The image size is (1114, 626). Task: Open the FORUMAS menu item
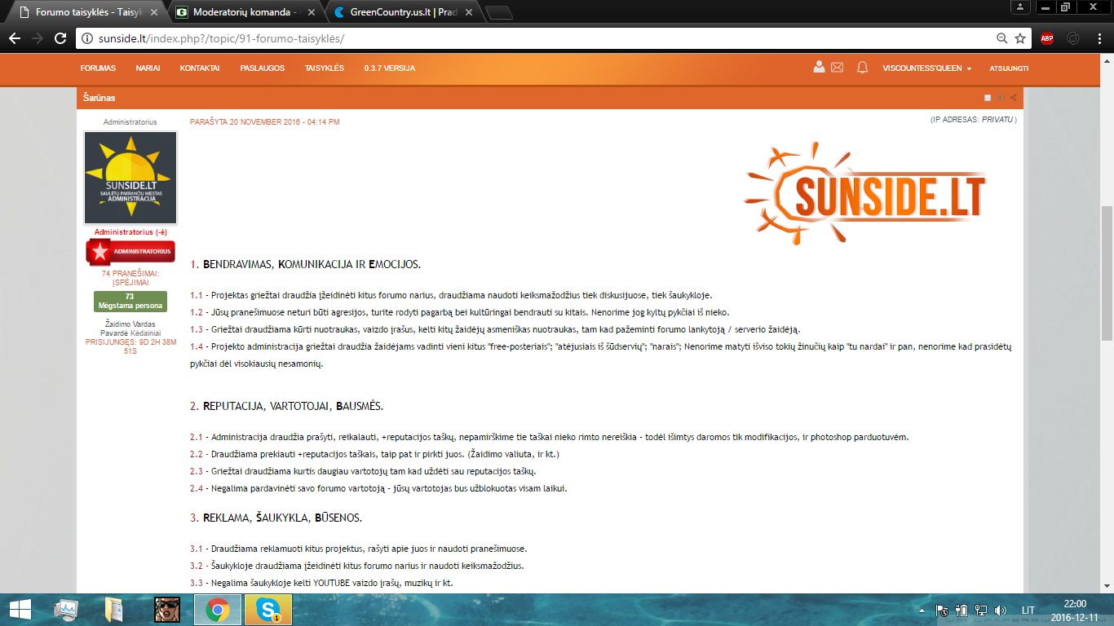(x=98, y=68)
